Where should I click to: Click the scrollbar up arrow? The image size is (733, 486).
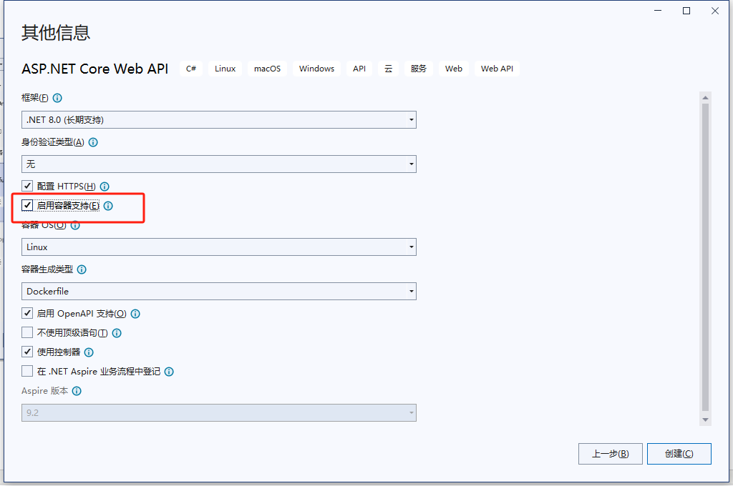click(705, 98)
